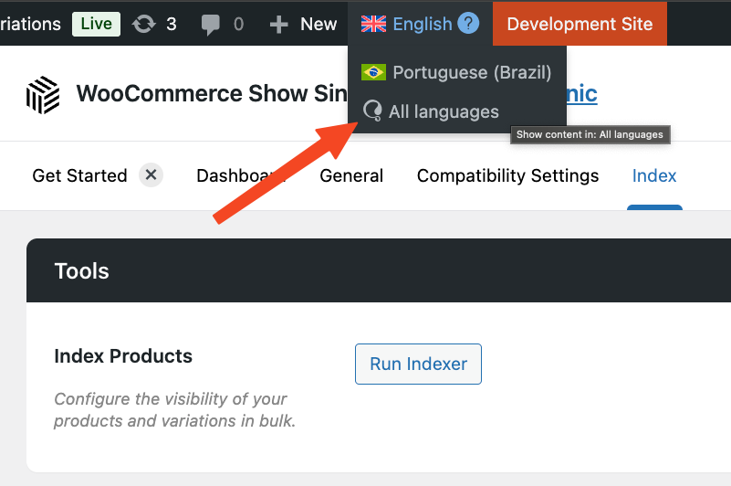Open the Get Started tab
The width and height of the screenshot is (731, 486).
(x=79, y=175)
